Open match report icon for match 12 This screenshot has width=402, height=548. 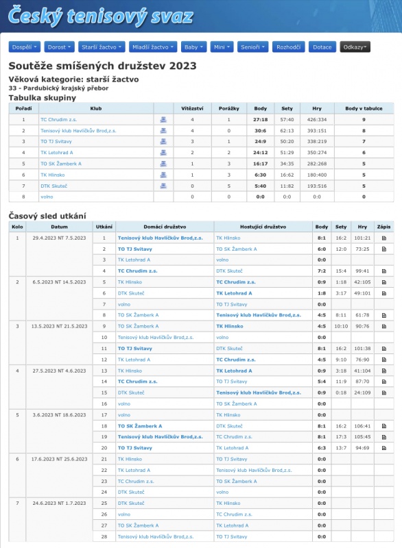(383, 360)
